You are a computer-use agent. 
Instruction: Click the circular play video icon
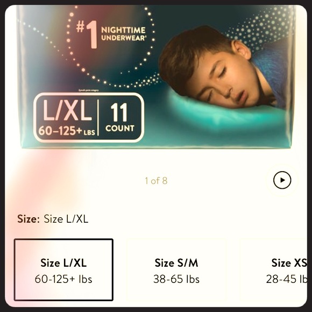click(282, 180)
